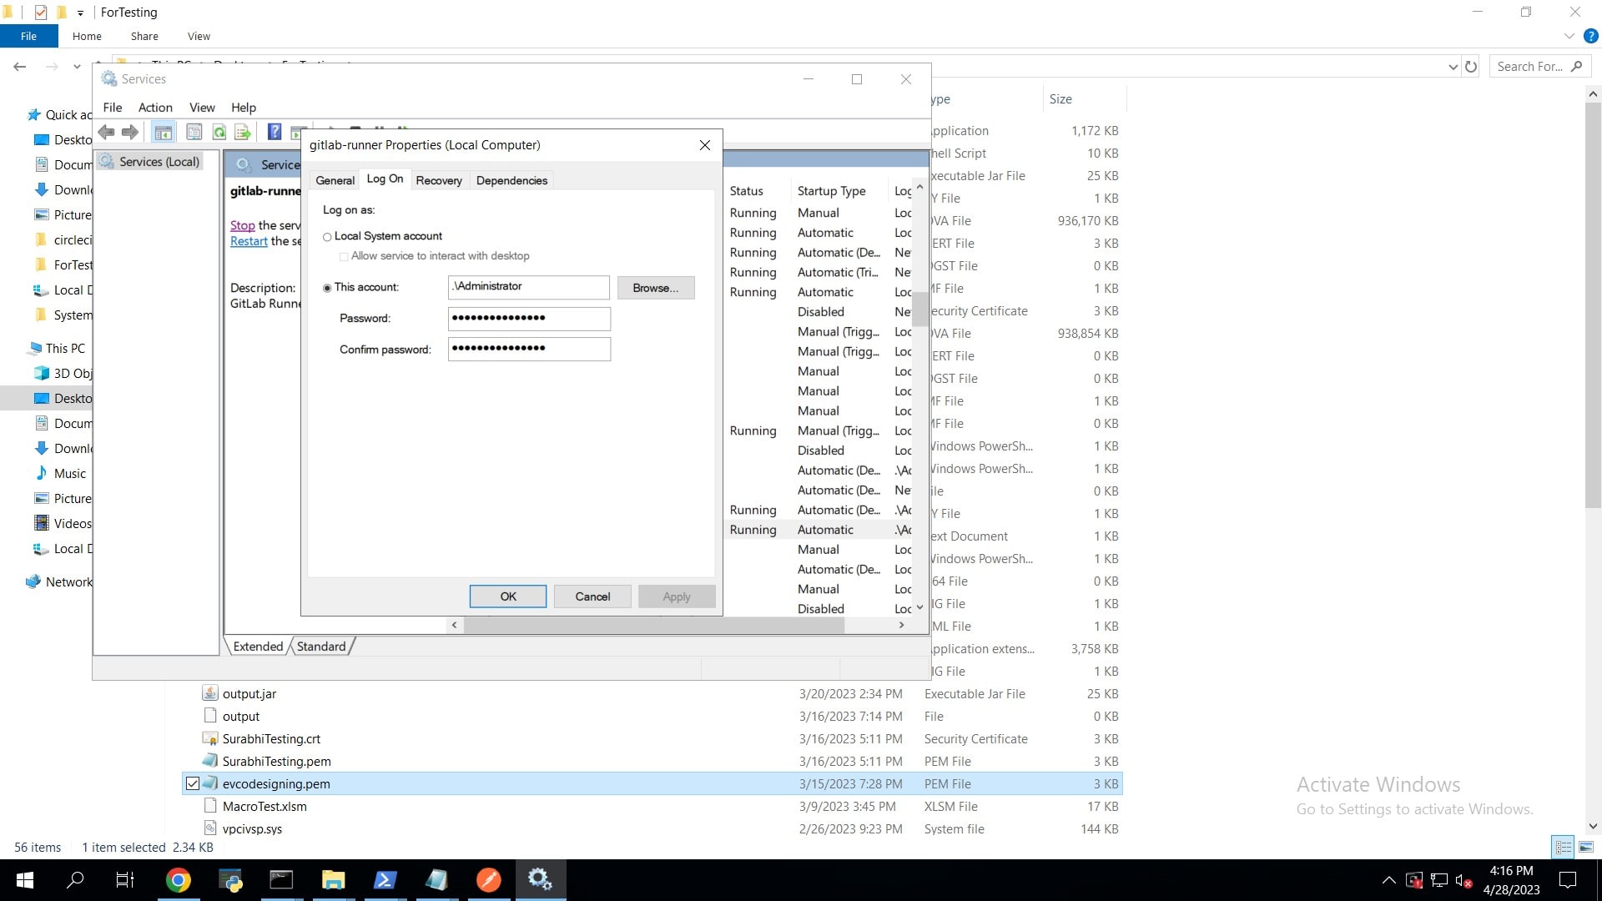Click the Forward arrow in Services toolbar
Viewport: 1602px width, 901px height.
point(130,132)
